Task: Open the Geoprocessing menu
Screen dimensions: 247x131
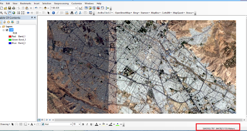Action: tap(61, 3)
